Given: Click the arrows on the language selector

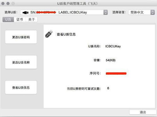Looking at the screenshot, I should pyautogui.click(x=153, y=13).
